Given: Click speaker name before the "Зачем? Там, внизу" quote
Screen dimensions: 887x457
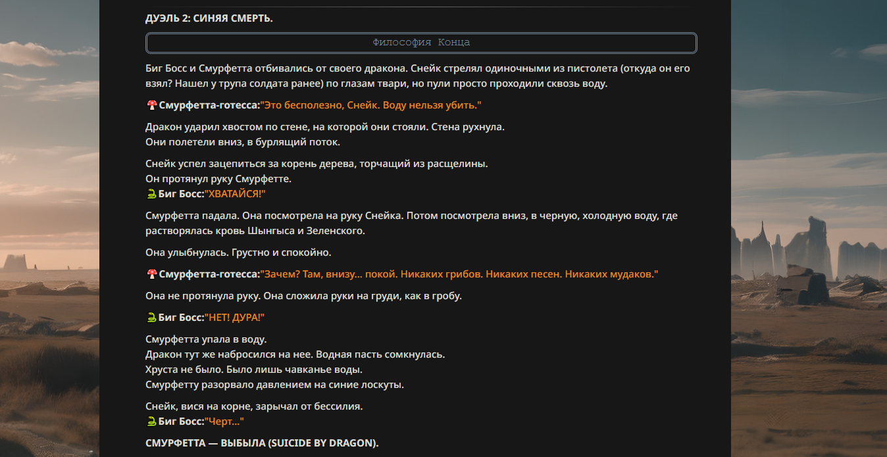Looking at the screenshot, I should pos(209,274).
